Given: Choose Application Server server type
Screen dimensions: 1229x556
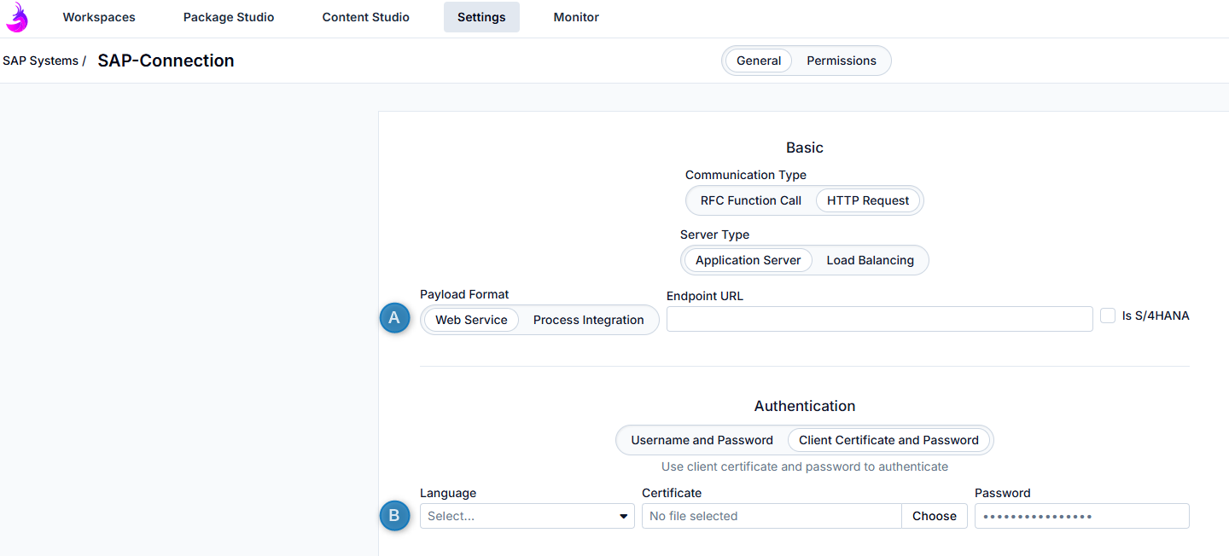Looking at the screenshot, I should point(748,260).
